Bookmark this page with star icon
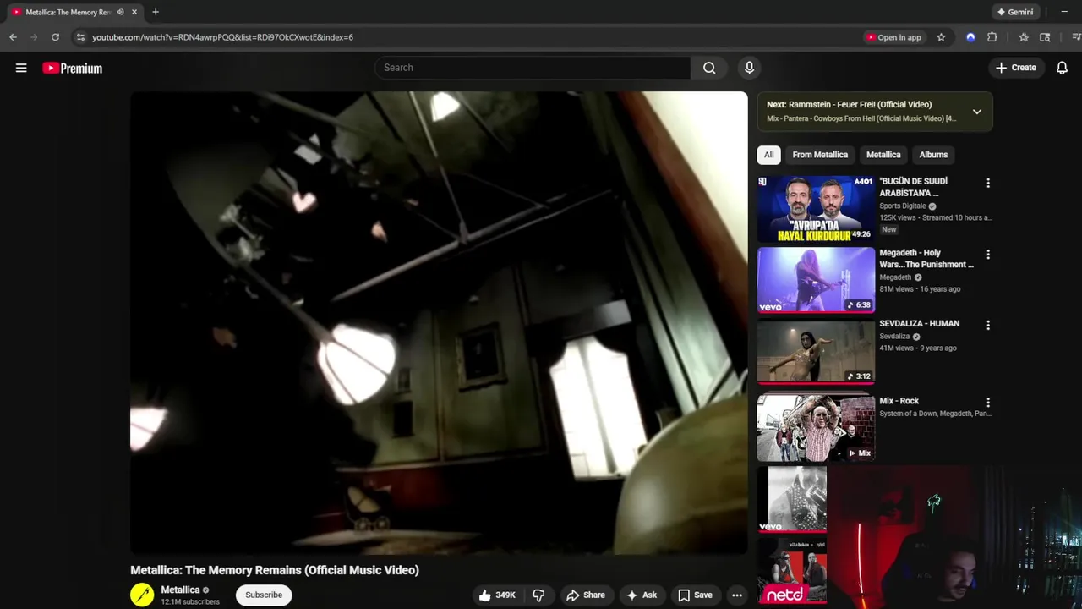Image resolution: width=1082 pixels, height=609 pixels. 941,37
